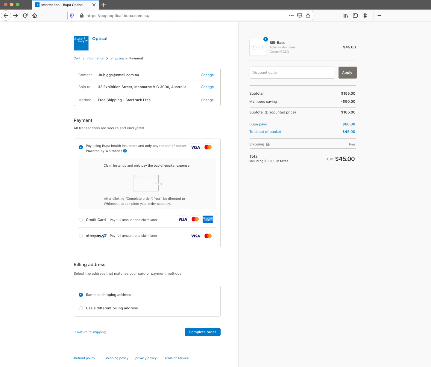Click Mastercard logo in Bupa insurance row

tap(208, 147)
